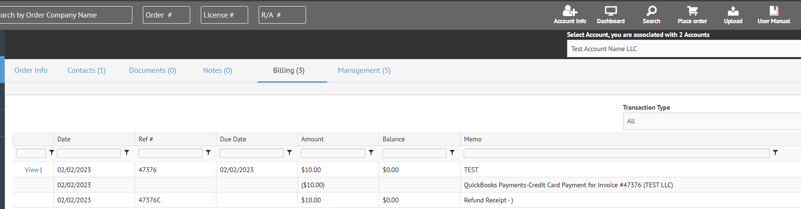Open the Upload icon
Viewport: 801px width, 209px height.
[x=733, y=15]
